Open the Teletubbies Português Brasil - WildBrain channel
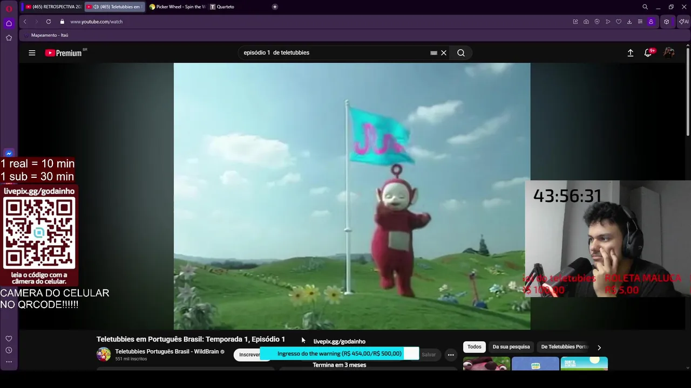Image resolution: width=691 pixels, height=388 pixels. [167, 351]
